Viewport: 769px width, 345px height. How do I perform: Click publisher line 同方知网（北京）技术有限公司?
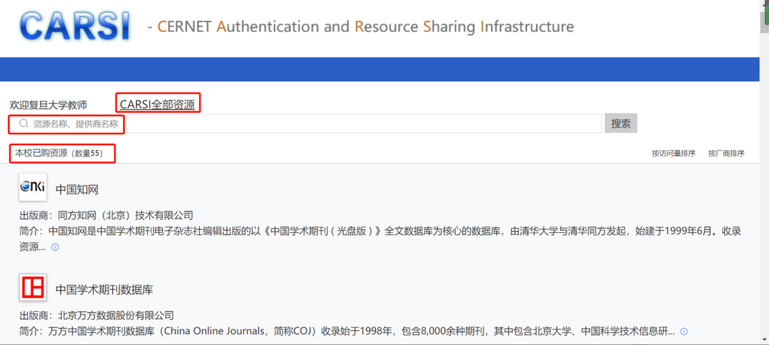click(x=106, y=215)
